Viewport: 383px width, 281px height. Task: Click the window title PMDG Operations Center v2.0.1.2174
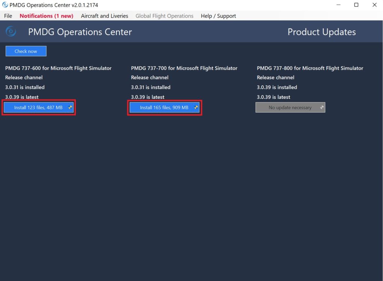pos(54,5)
